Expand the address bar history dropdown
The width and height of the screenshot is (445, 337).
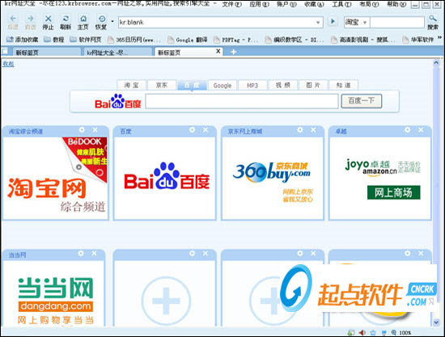pyautogui.click(x=318, y=23)
